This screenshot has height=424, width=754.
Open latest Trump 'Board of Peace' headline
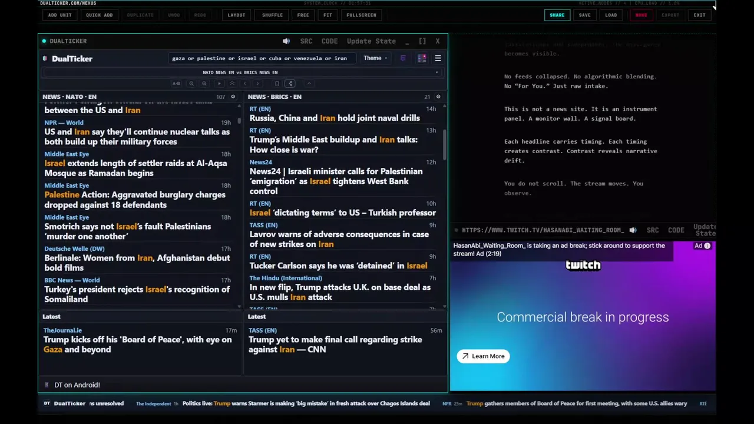[x=137, y=344]
